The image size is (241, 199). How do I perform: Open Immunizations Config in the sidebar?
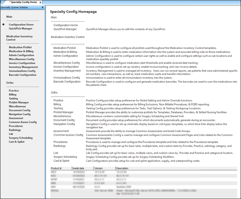pyautogui.click(x=22, y=71)
